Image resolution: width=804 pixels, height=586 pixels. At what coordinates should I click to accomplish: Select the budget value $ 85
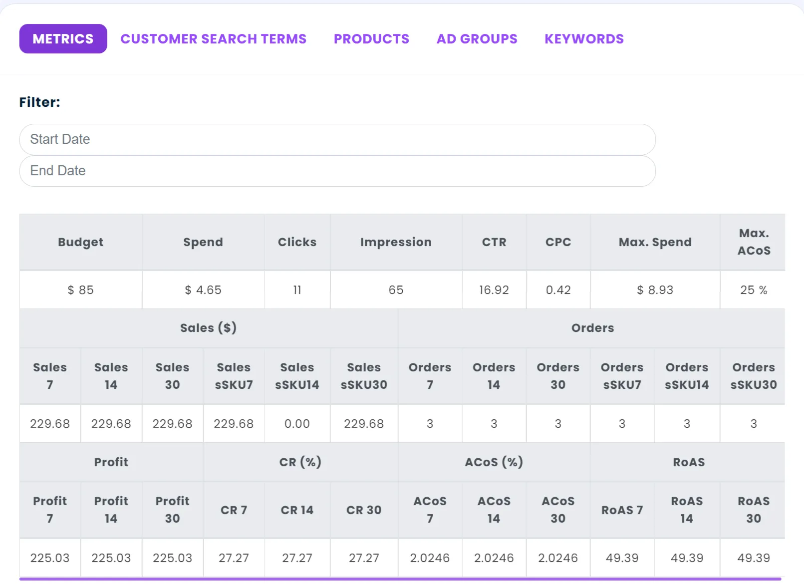[x=80, y=290]
